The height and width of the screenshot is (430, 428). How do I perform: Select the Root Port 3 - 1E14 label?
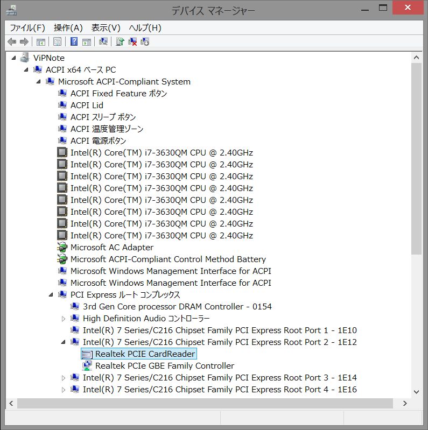click(x=220, y=377)
